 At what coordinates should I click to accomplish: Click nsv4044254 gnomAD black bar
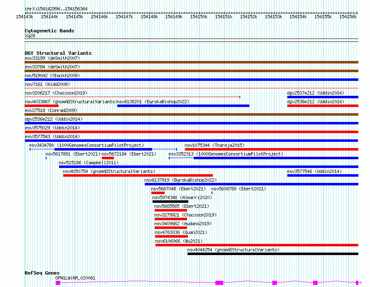273,254
